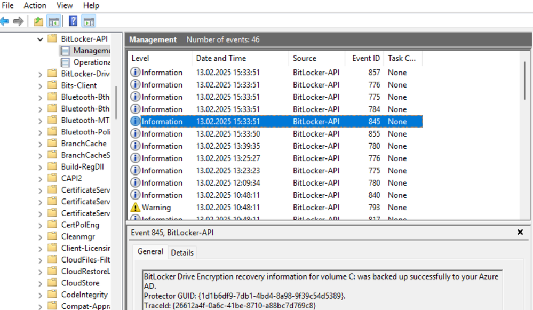Sort events by the Event ID column

(x=364, y=59)
